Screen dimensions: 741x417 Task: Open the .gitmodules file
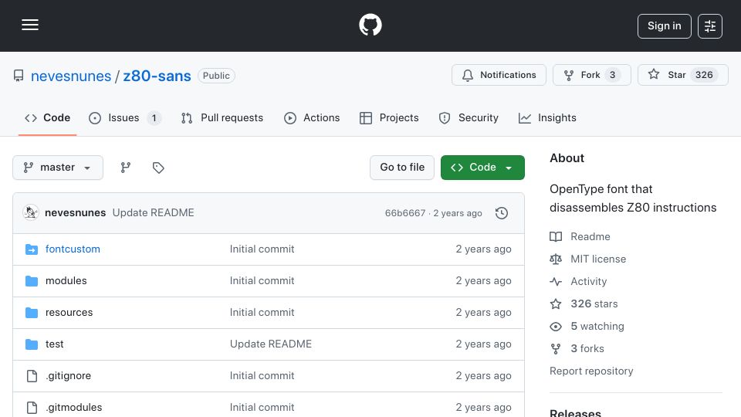pyautogui.click(x=74, y=408)
